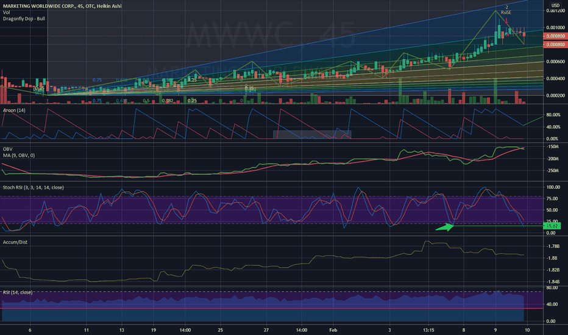
Task: Click the RSI (14, close) label
Action: [x=18, y=292]
